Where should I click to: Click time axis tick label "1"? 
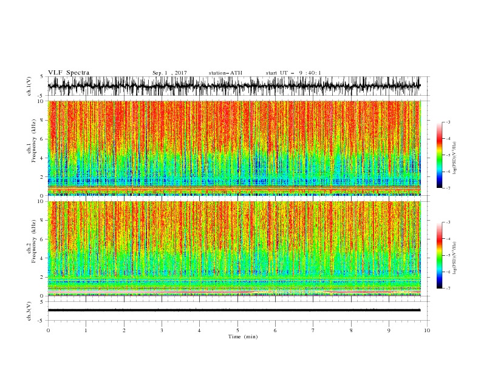click(x=86, y=330)
